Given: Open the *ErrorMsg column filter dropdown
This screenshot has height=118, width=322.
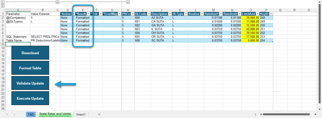Looking at the screenshot, I should pyautogui.click(x=119, y=14).
